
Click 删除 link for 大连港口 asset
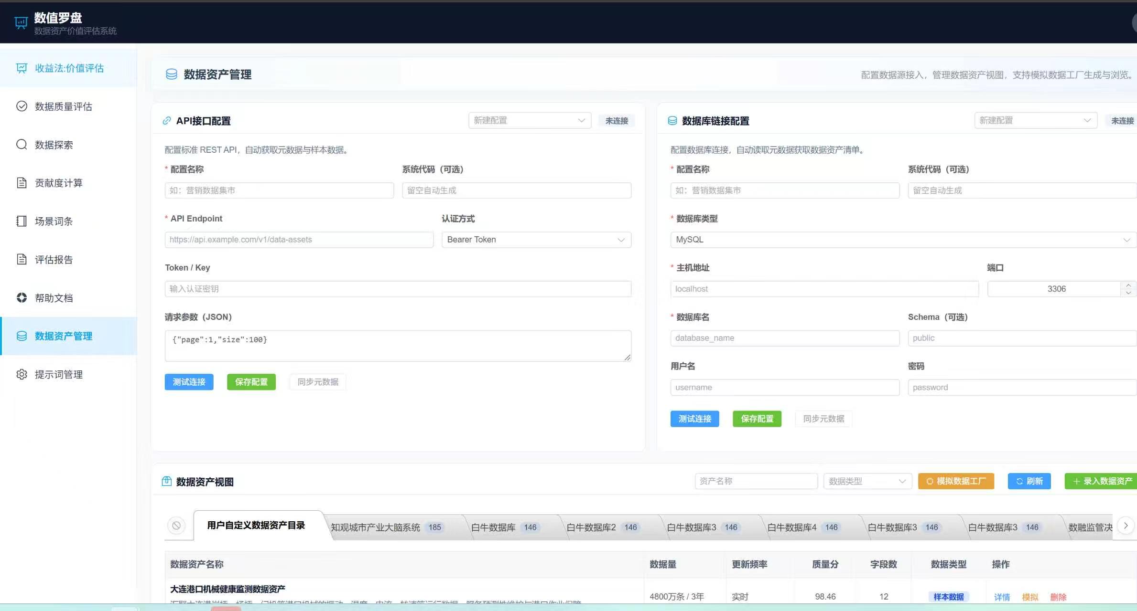point(1058,597)
